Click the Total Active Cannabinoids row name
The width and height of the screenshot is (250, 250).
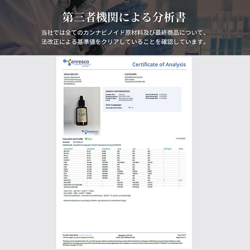(x=73, y=185)
